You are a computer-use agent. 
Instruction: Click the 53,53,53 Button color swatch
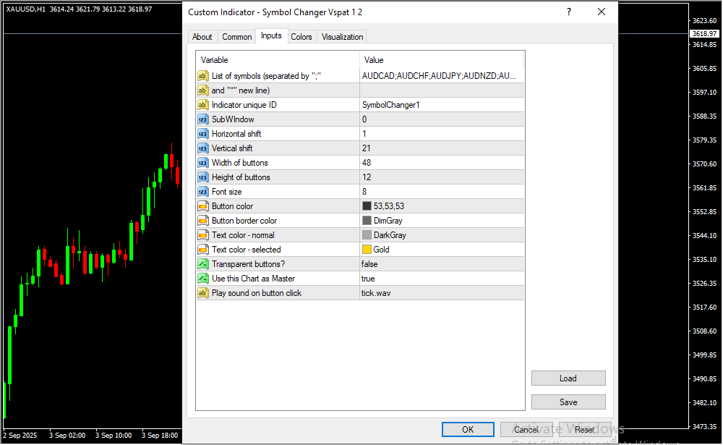click(367, 206)
